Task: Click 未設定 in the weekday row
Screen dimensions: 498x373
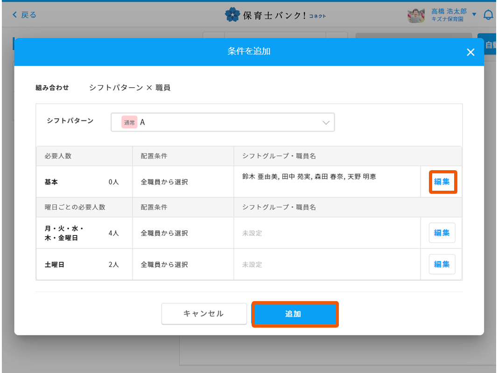Action: 252,233
